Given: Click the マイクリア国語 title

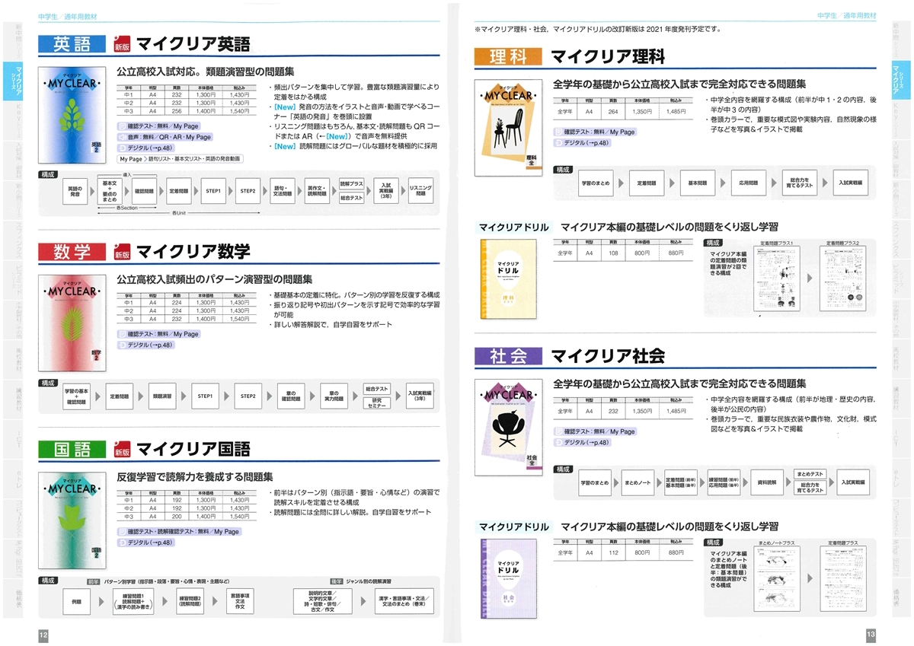Looking at the screenshot, I should [193, 449].
